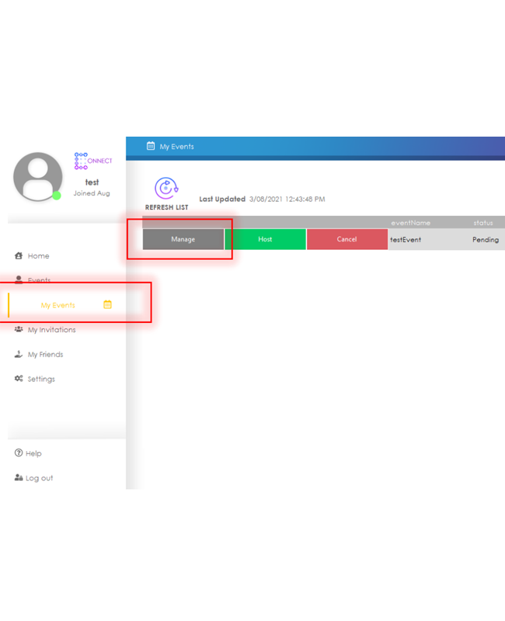Open Home from the house icon
This screenshot has width=505, height=621.
(19, 255)
